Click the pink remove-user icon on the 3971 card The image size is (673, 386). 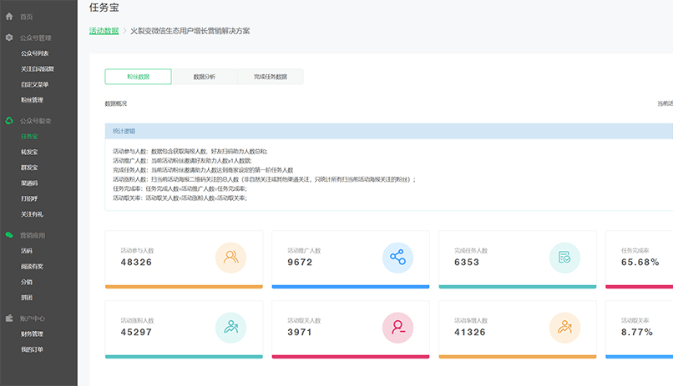pyautogui.click(x=398, y=328)
